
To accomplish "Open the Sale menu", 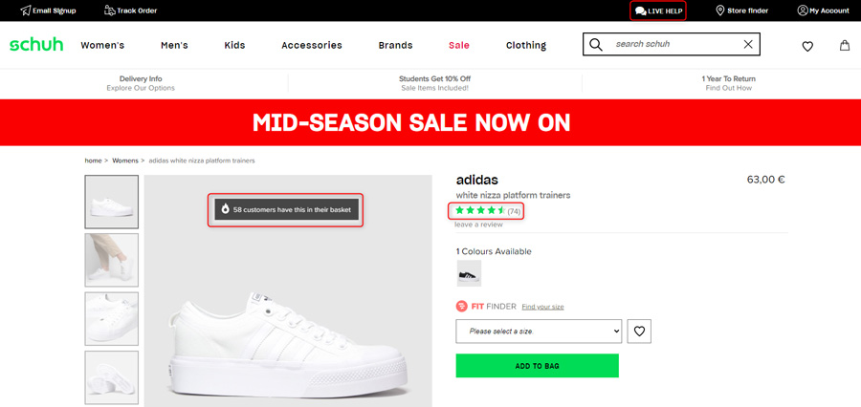I will pyautogui.click(x=458, y=45).
